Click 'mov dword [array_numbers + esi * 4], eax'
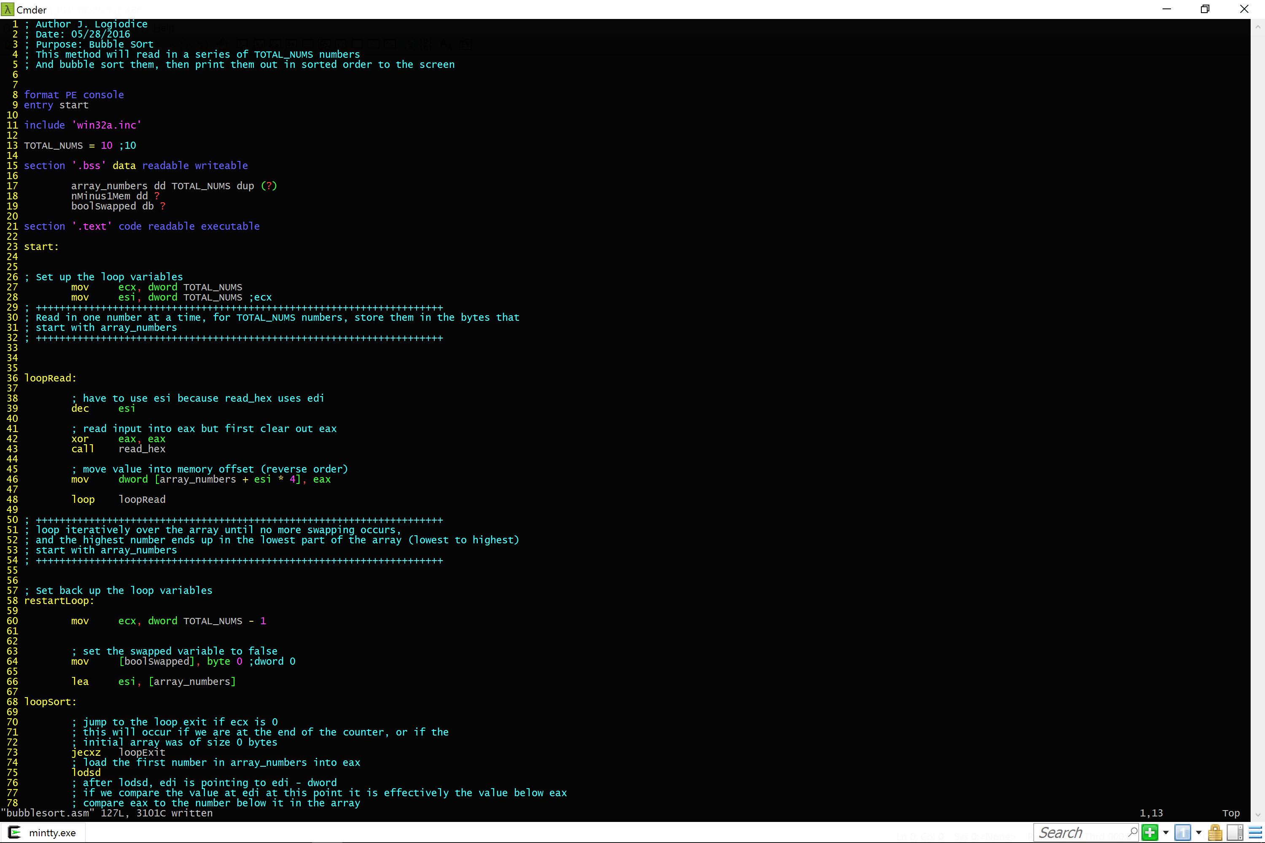This screenshot has height=843, width=1265. (201, 479)
